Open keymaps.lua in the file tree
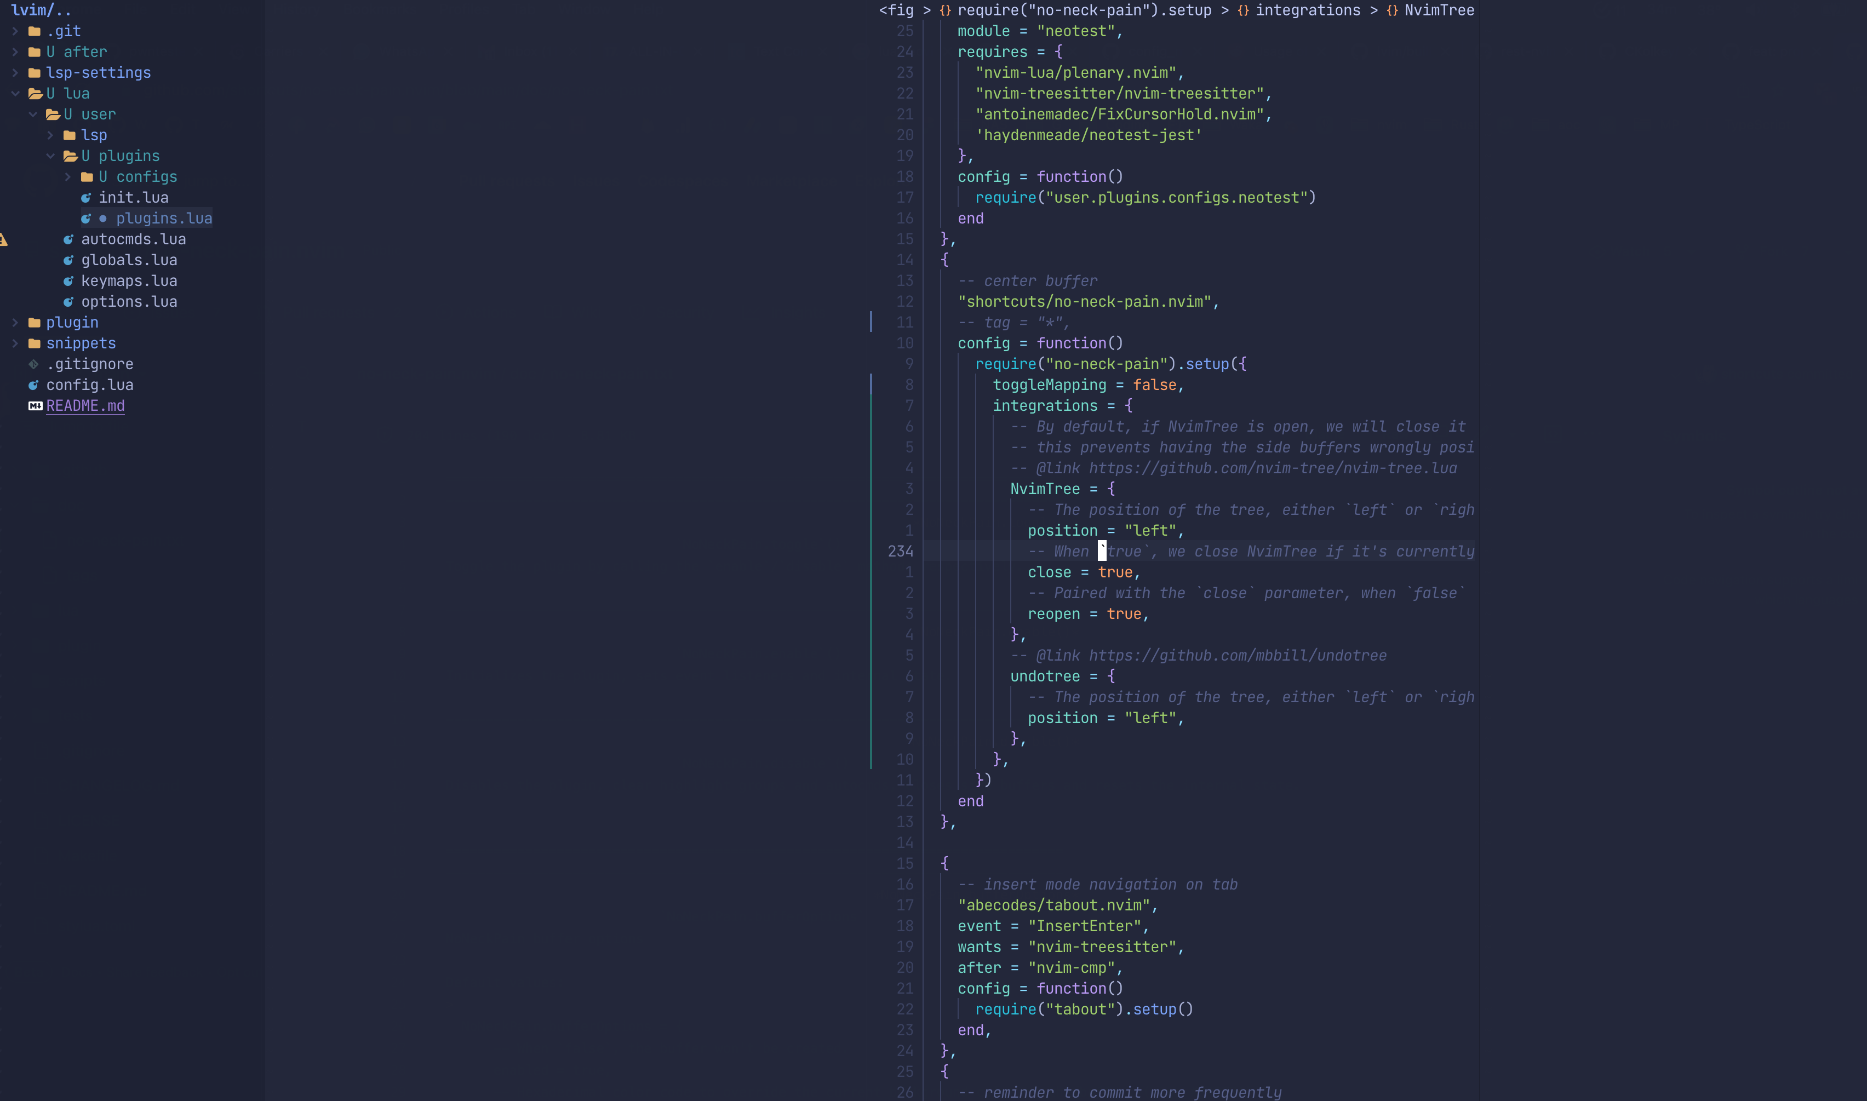The width and height of the screenshot is (1867, 1101). pyautogui.click(x=129, y=281)
